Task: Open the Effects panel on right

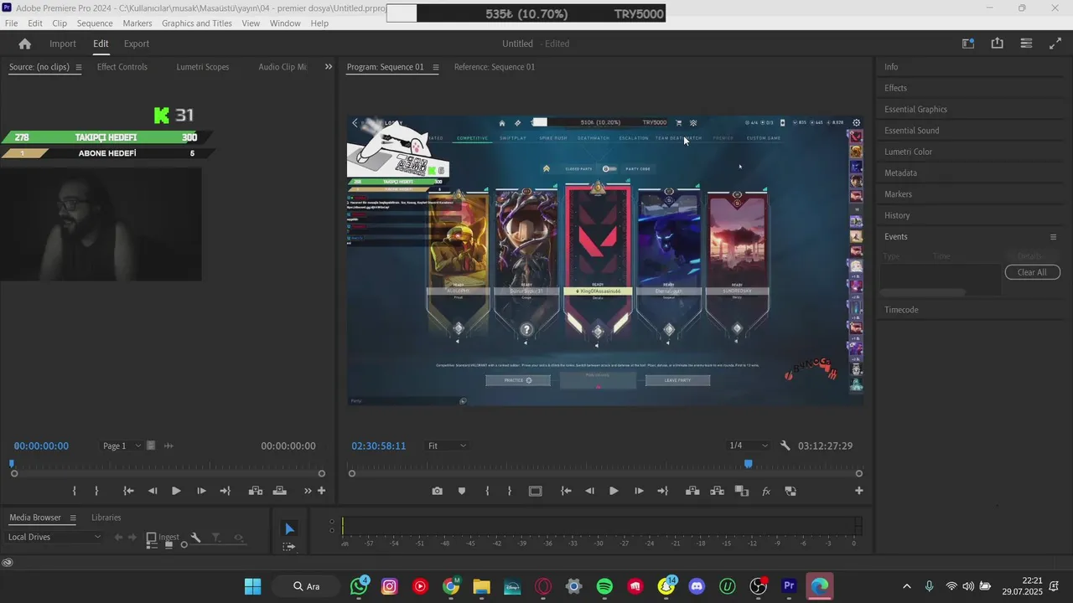Action: [895, 88]
